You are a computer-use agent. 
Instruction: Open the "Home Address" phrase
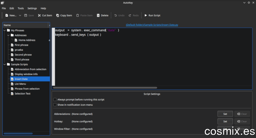point(27,40)
